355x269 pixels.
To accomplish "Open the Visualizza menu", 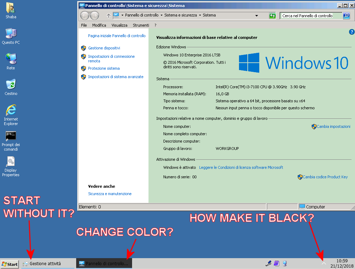I will pos(119,25).
